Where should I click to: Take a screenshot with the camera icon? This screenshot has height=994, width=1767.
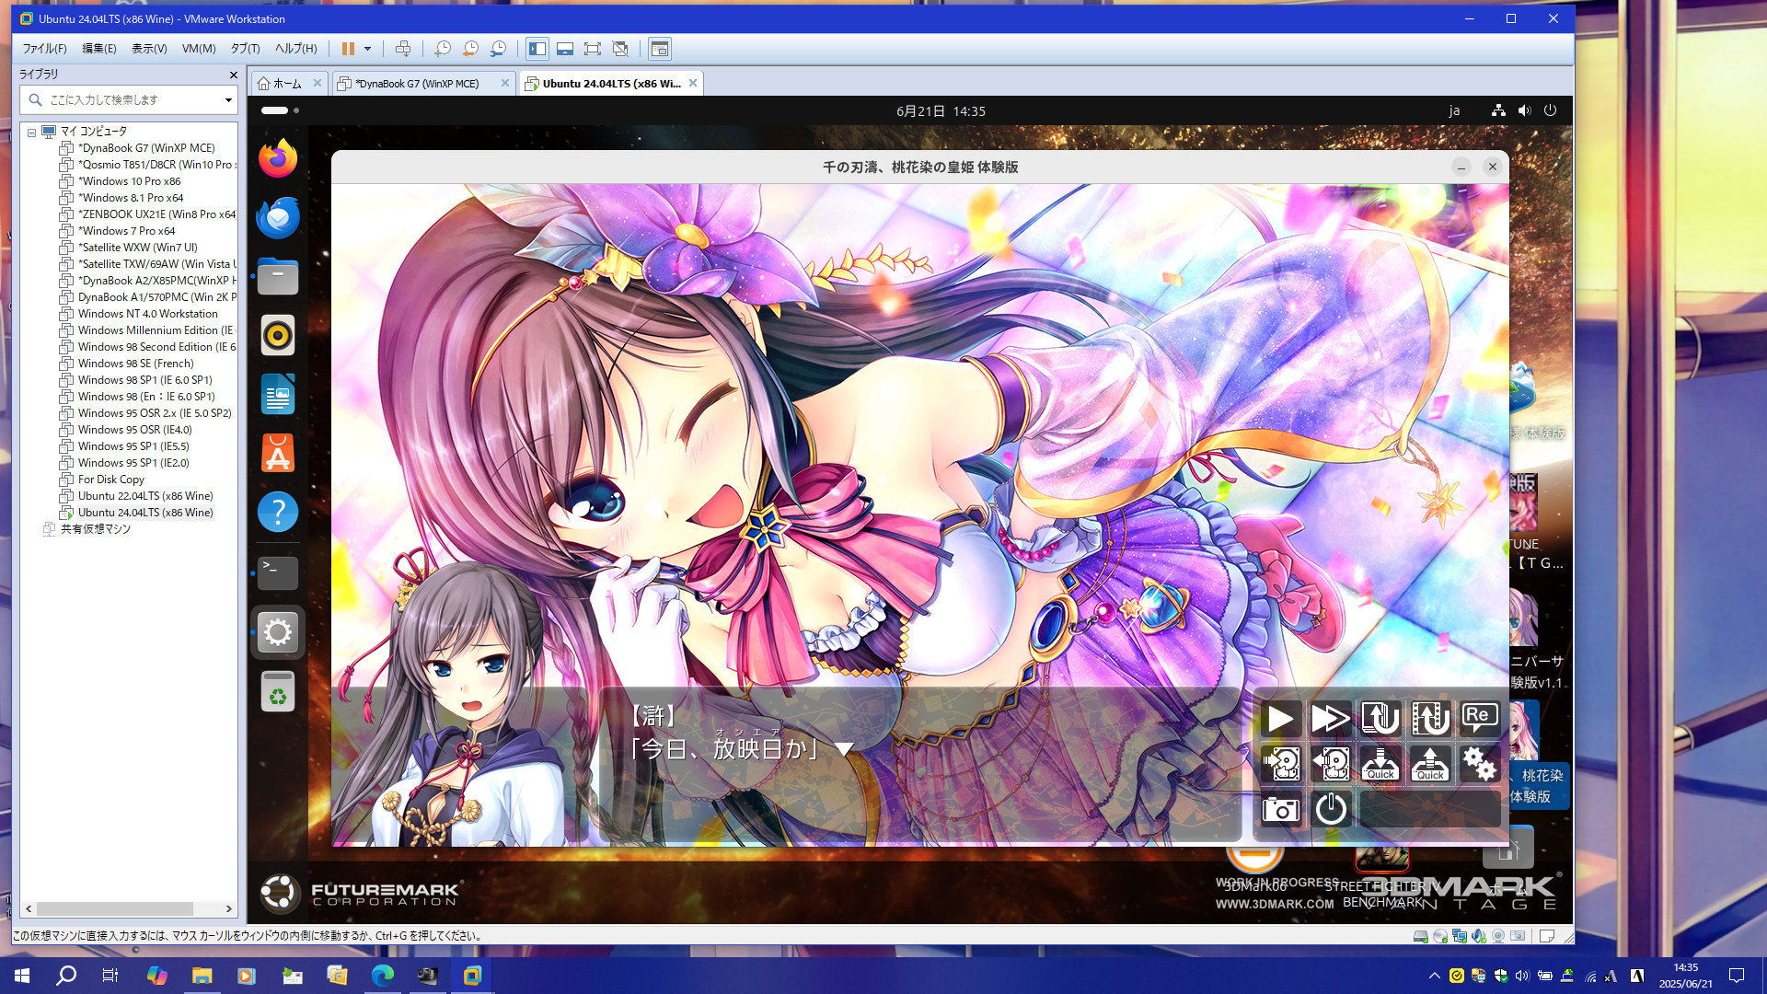point(1280,809)
